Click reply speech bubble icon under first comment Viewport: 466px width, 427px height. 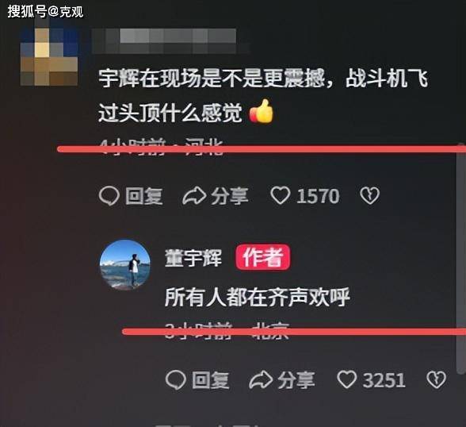(109, 196)
